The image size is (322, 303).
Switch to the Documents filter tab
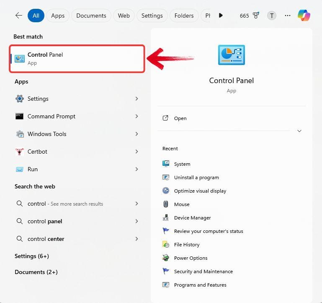(x=91, y=16)
